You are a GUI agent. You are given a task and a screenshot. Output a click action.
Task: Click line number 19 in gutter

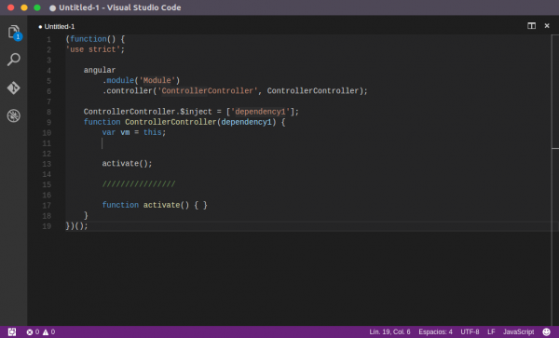point(47,226)
